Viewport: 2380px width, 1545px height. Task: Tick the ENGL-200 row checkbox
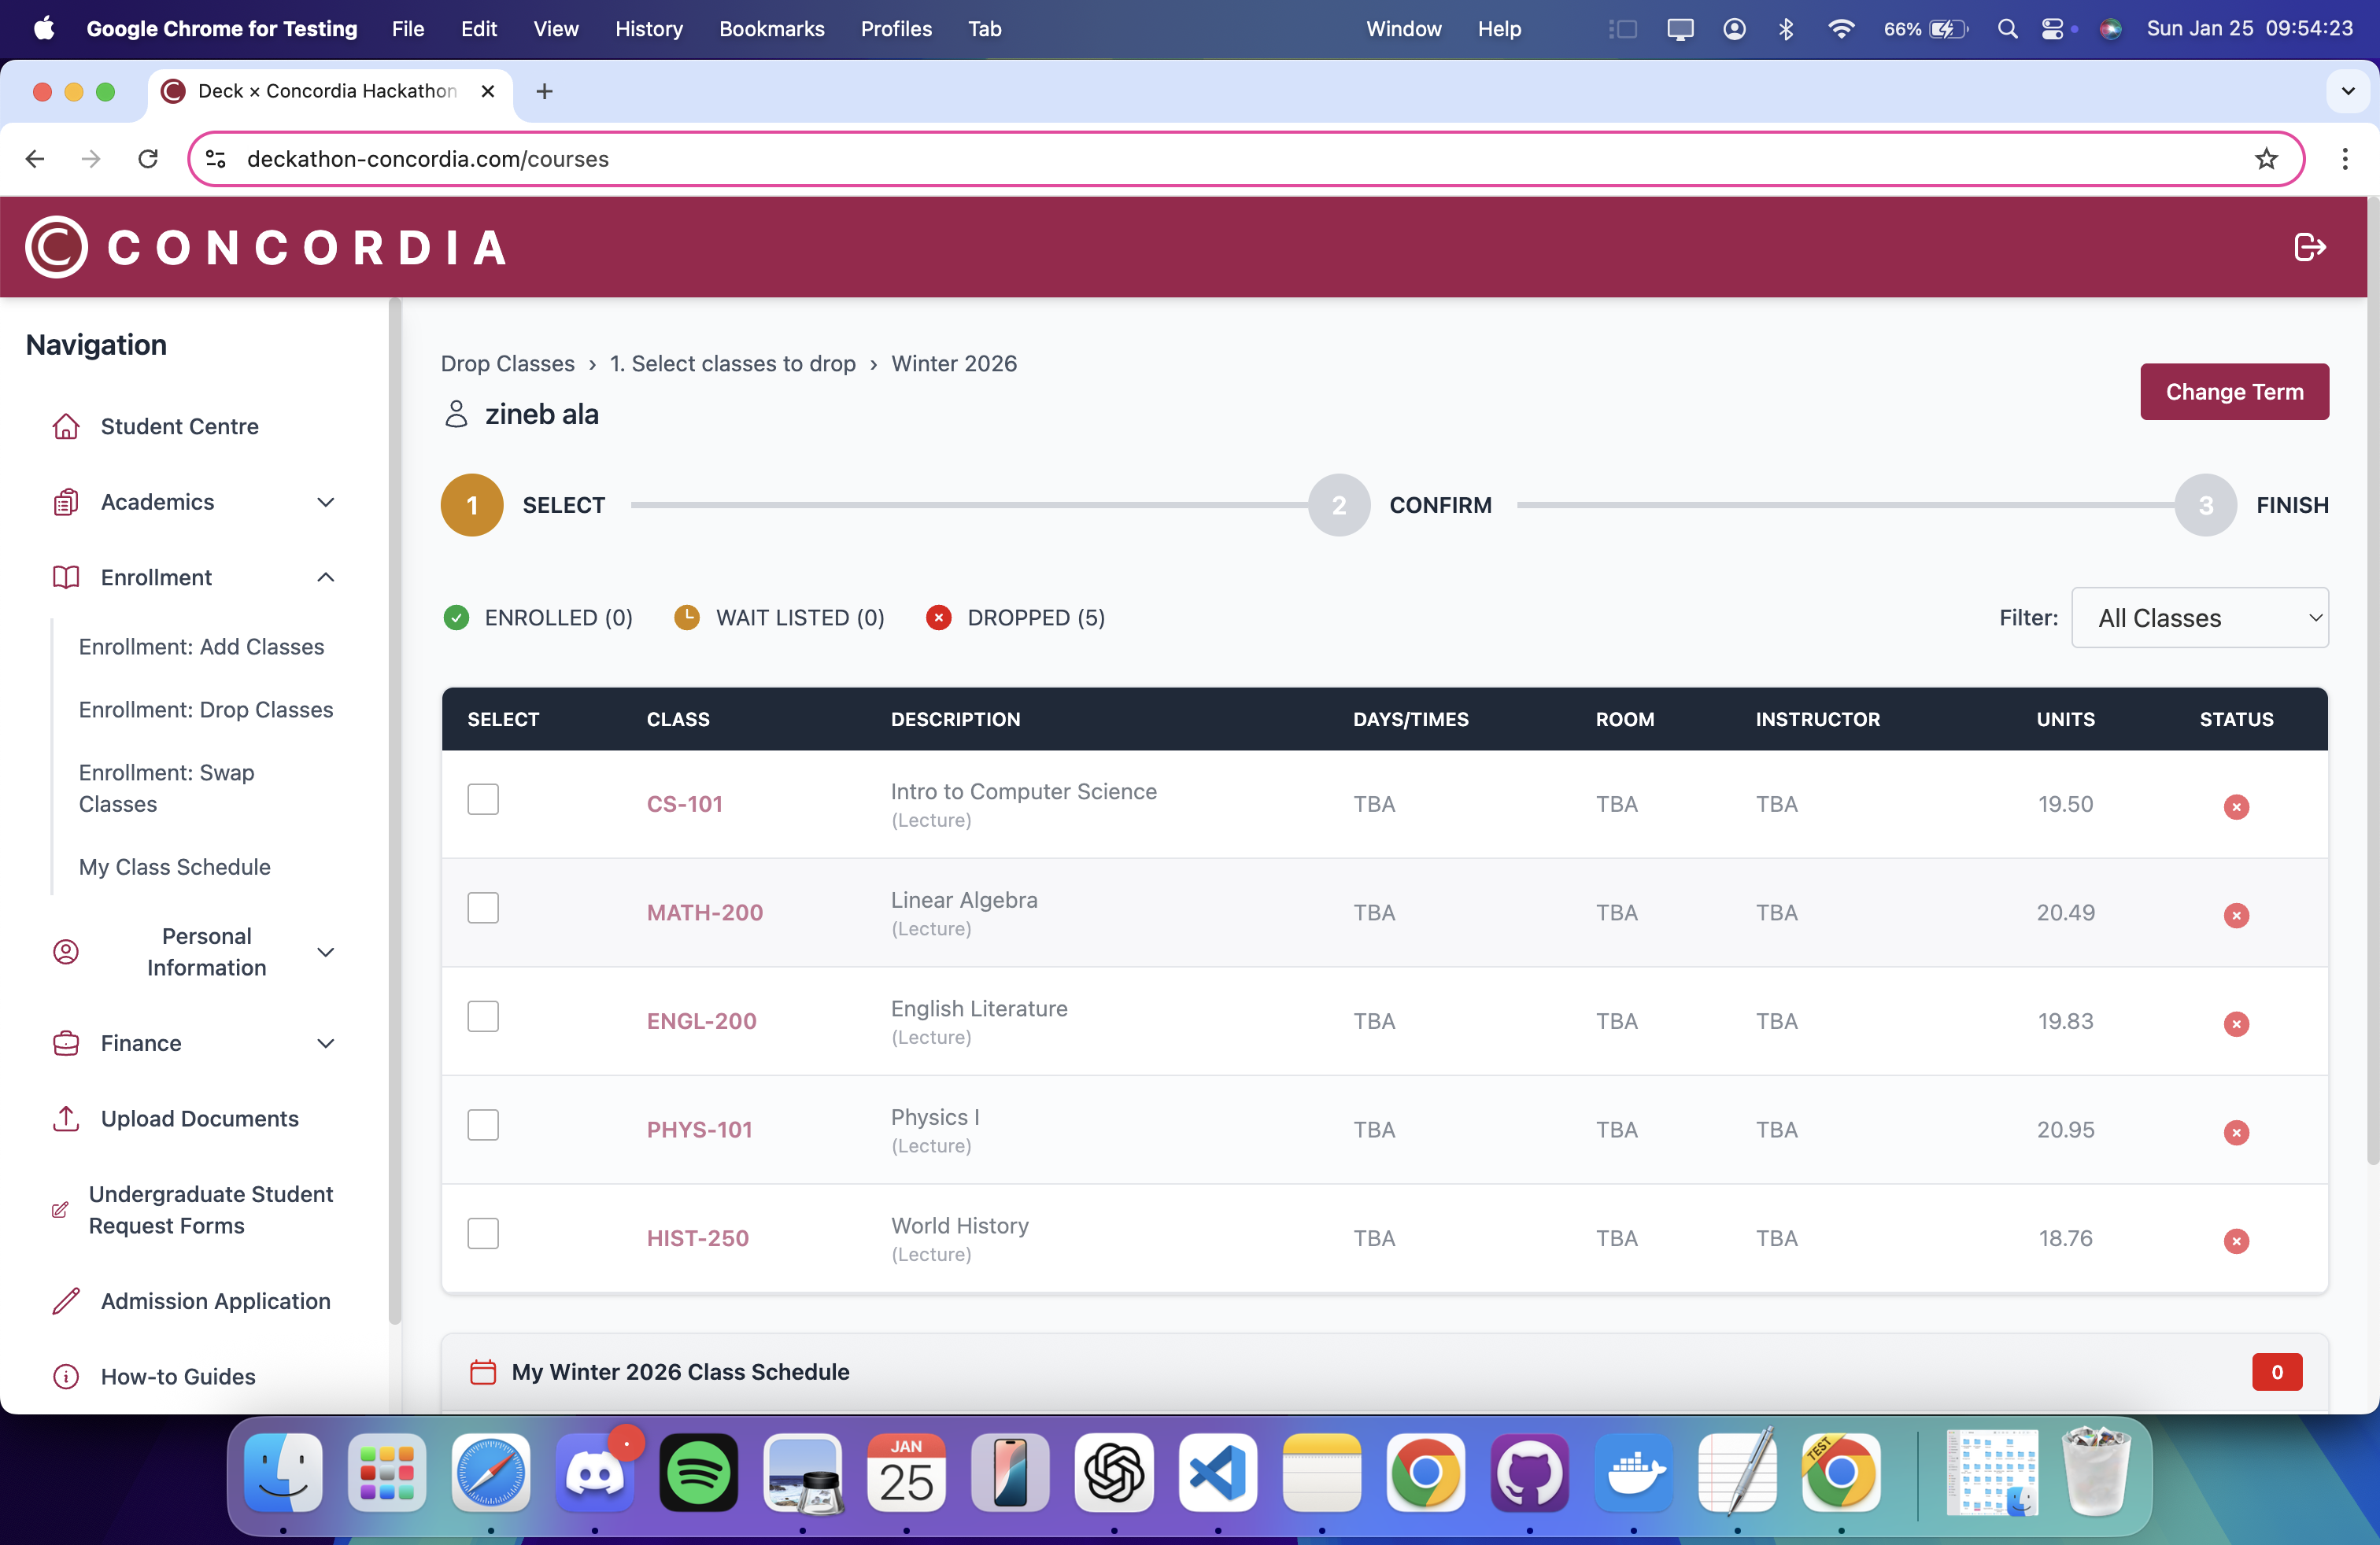(483, 1016)
